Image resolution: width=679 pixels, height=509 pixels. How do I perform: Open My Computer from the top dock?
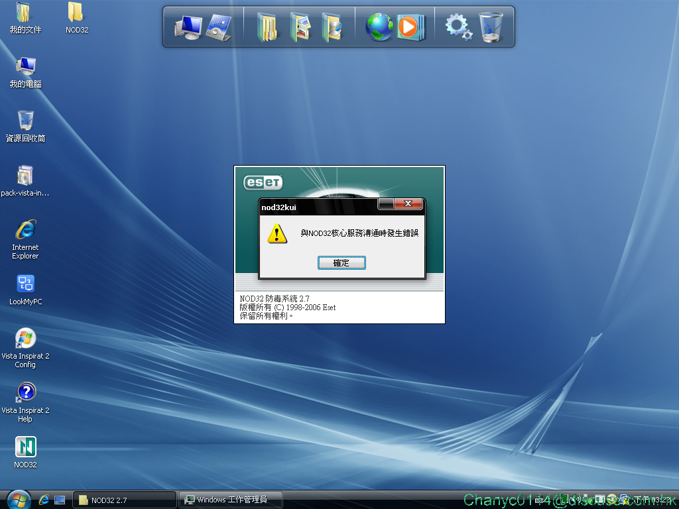point(188,27)
